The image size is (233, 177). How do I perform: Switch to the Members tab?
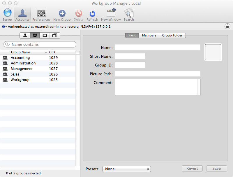(x=149, y=35)
